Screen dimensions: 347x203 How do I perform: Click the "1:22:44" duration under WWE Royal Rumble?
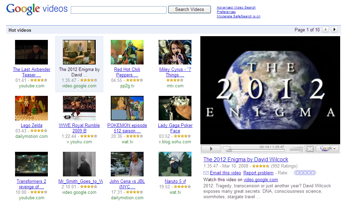69,136
